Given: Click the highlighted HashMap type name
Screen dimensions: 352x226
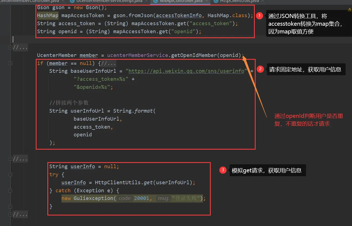Looking at the screenshot, I should click(48, 15).
